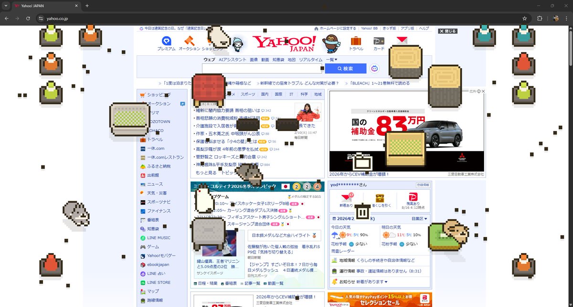Switch to the 科学 news tab

click(x=304, y=94)
